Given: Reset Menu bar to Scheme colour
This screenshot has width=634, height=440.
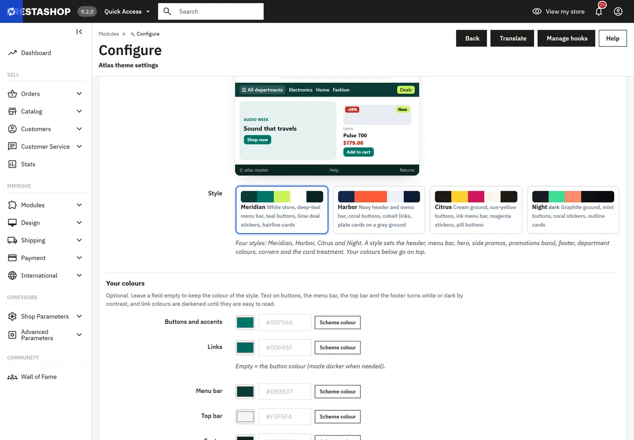Looking at the screenshot, I should coord(337,391).
